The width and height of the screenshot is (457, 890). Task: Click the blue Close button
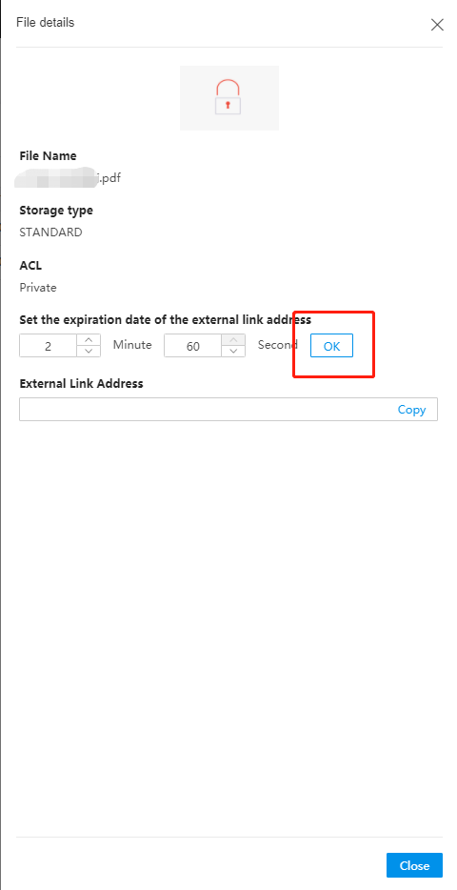click(414, 865)
